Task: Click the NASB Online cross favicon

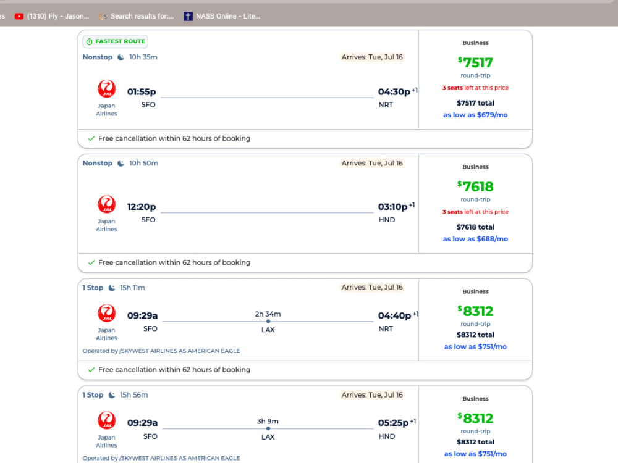Action: 188,16
